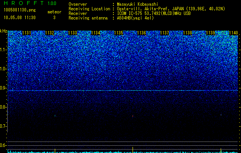Click time marker 1136

[141, 33]
